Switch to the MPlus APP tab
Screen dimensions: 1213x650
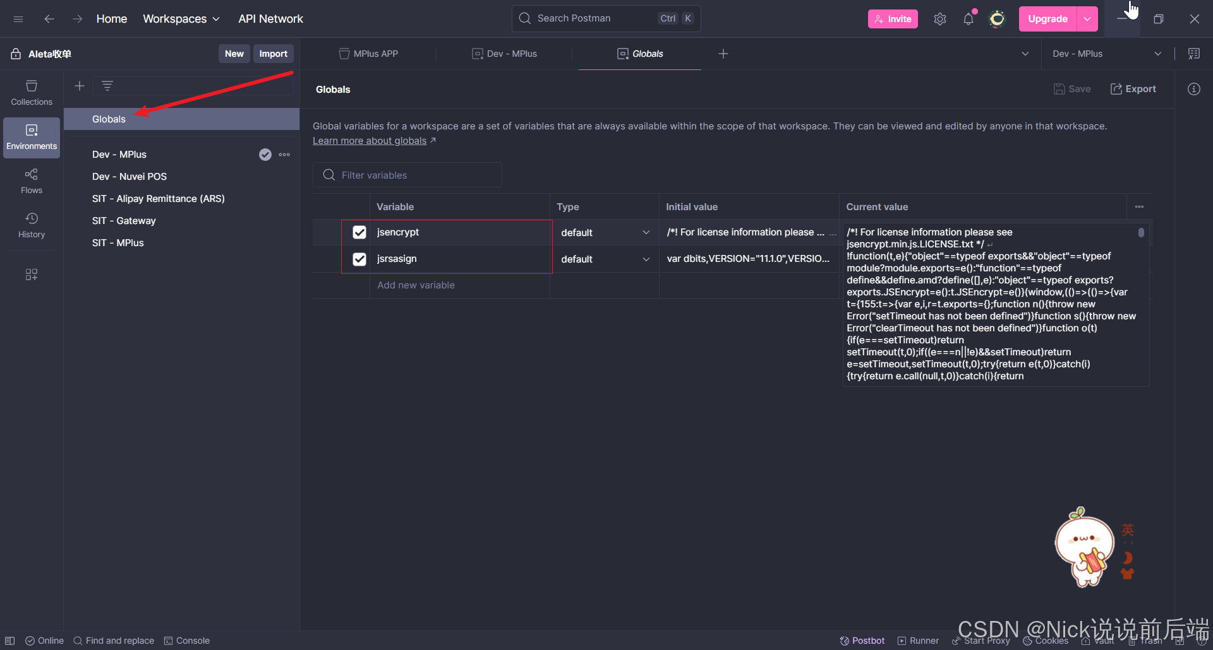(x=369, y=54)
